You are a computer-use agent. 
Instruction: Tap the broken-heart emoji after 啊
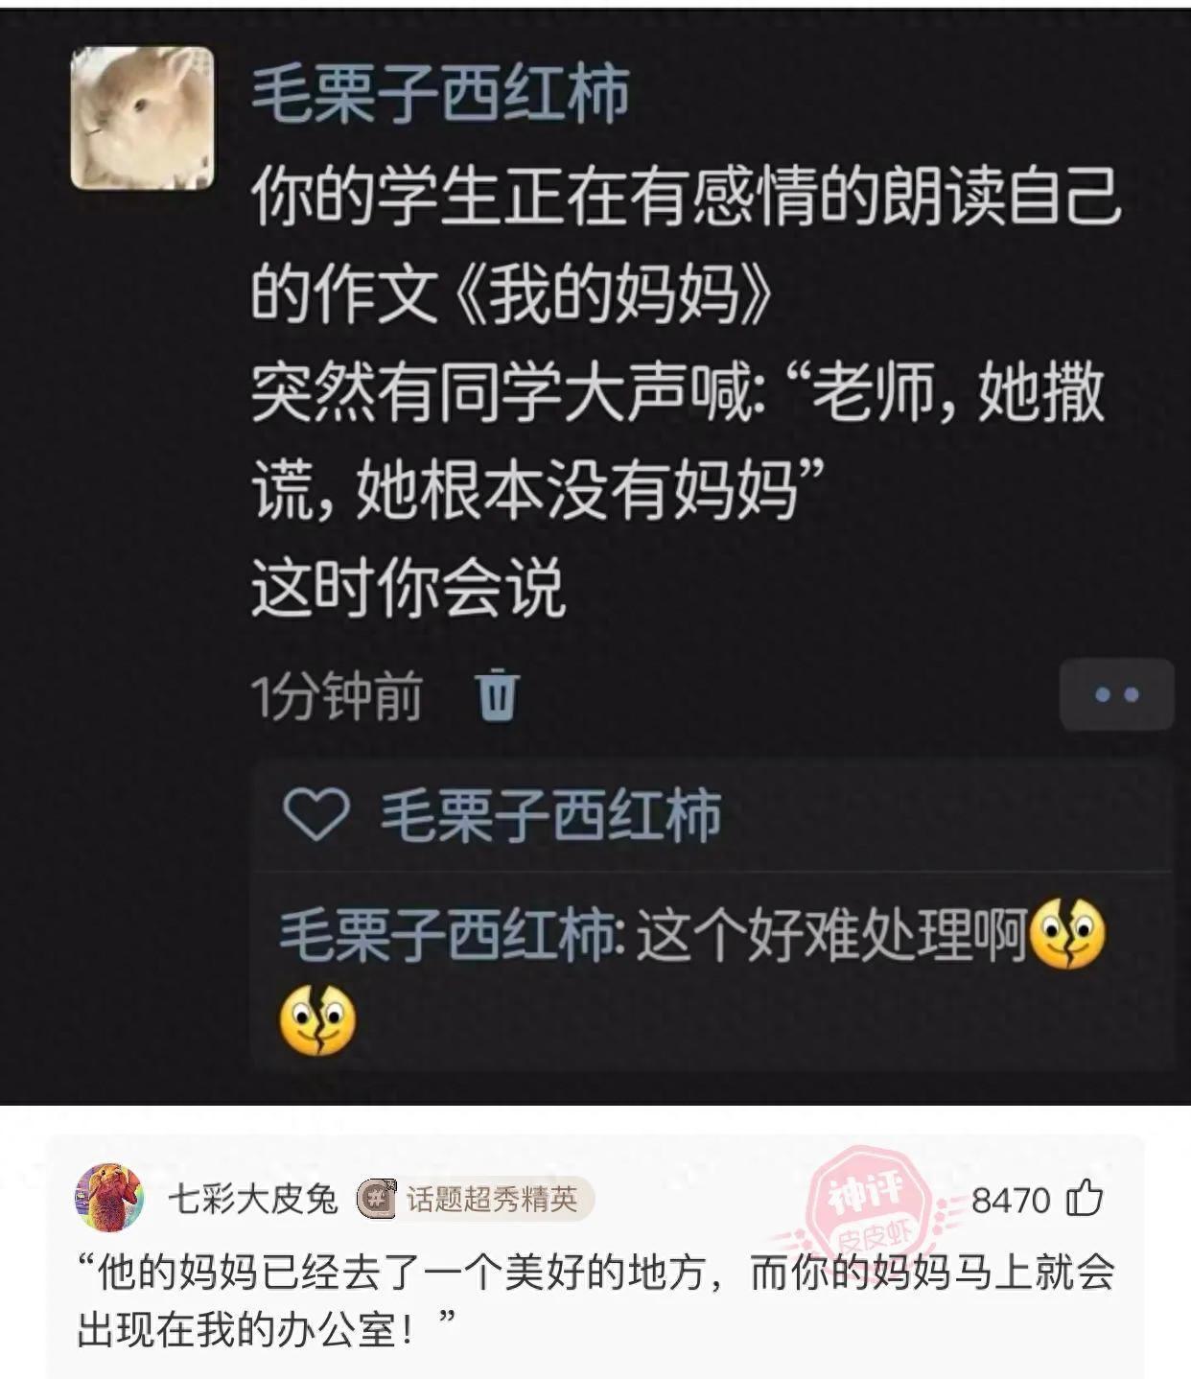[1066, 933]
